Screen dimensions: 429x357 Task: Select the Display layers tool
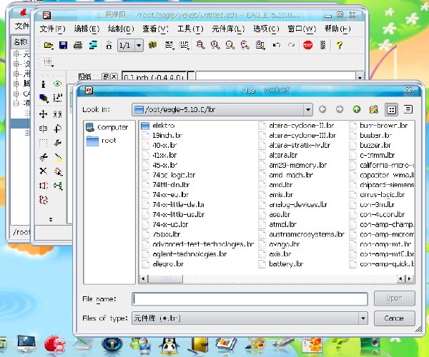pyautogui.click(x=44, y=99)
